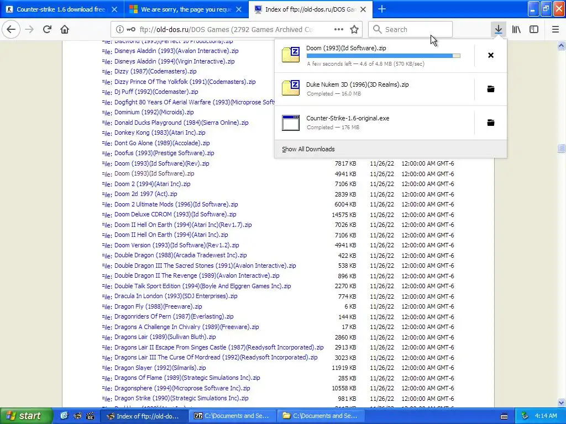
Task: Click Show All Downloads
Action: pos(308,149)
